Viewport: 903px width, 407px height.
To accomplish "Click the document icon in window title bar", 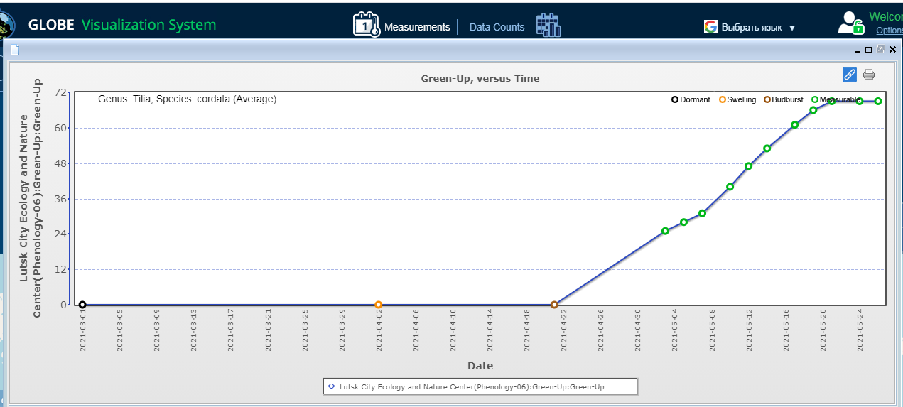I will click(x=14, y=50).
